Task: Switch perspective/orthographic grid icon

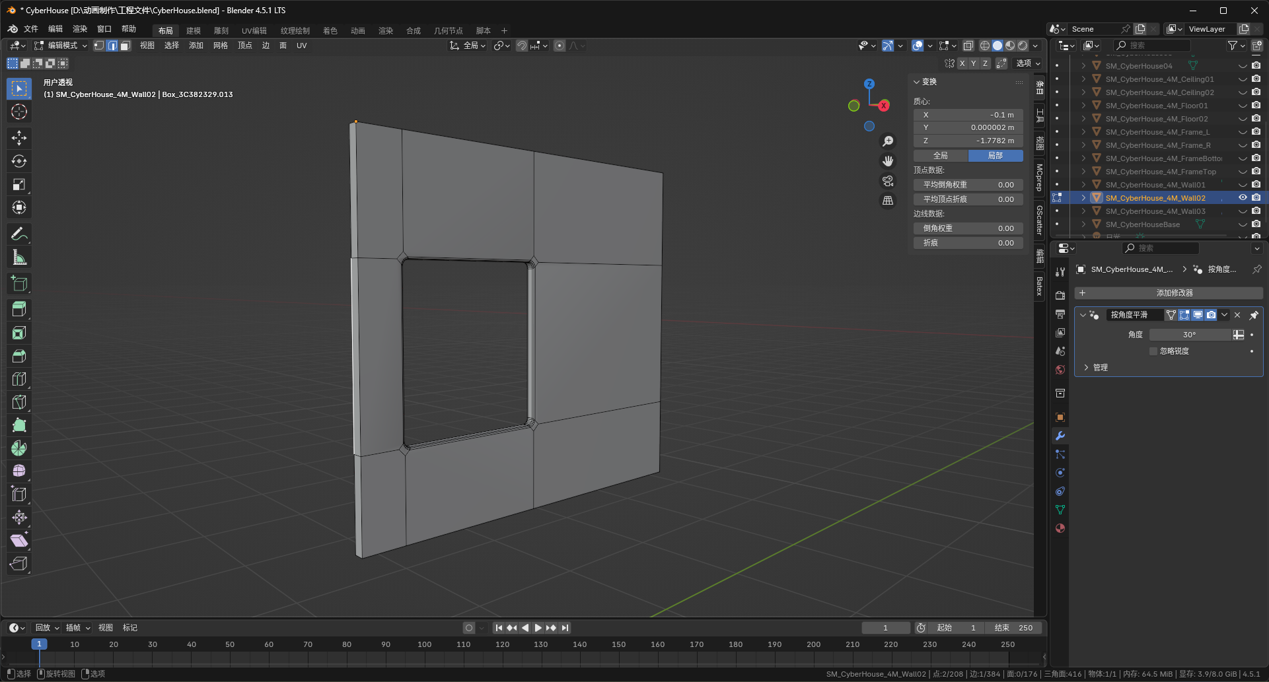Action: 888,201
